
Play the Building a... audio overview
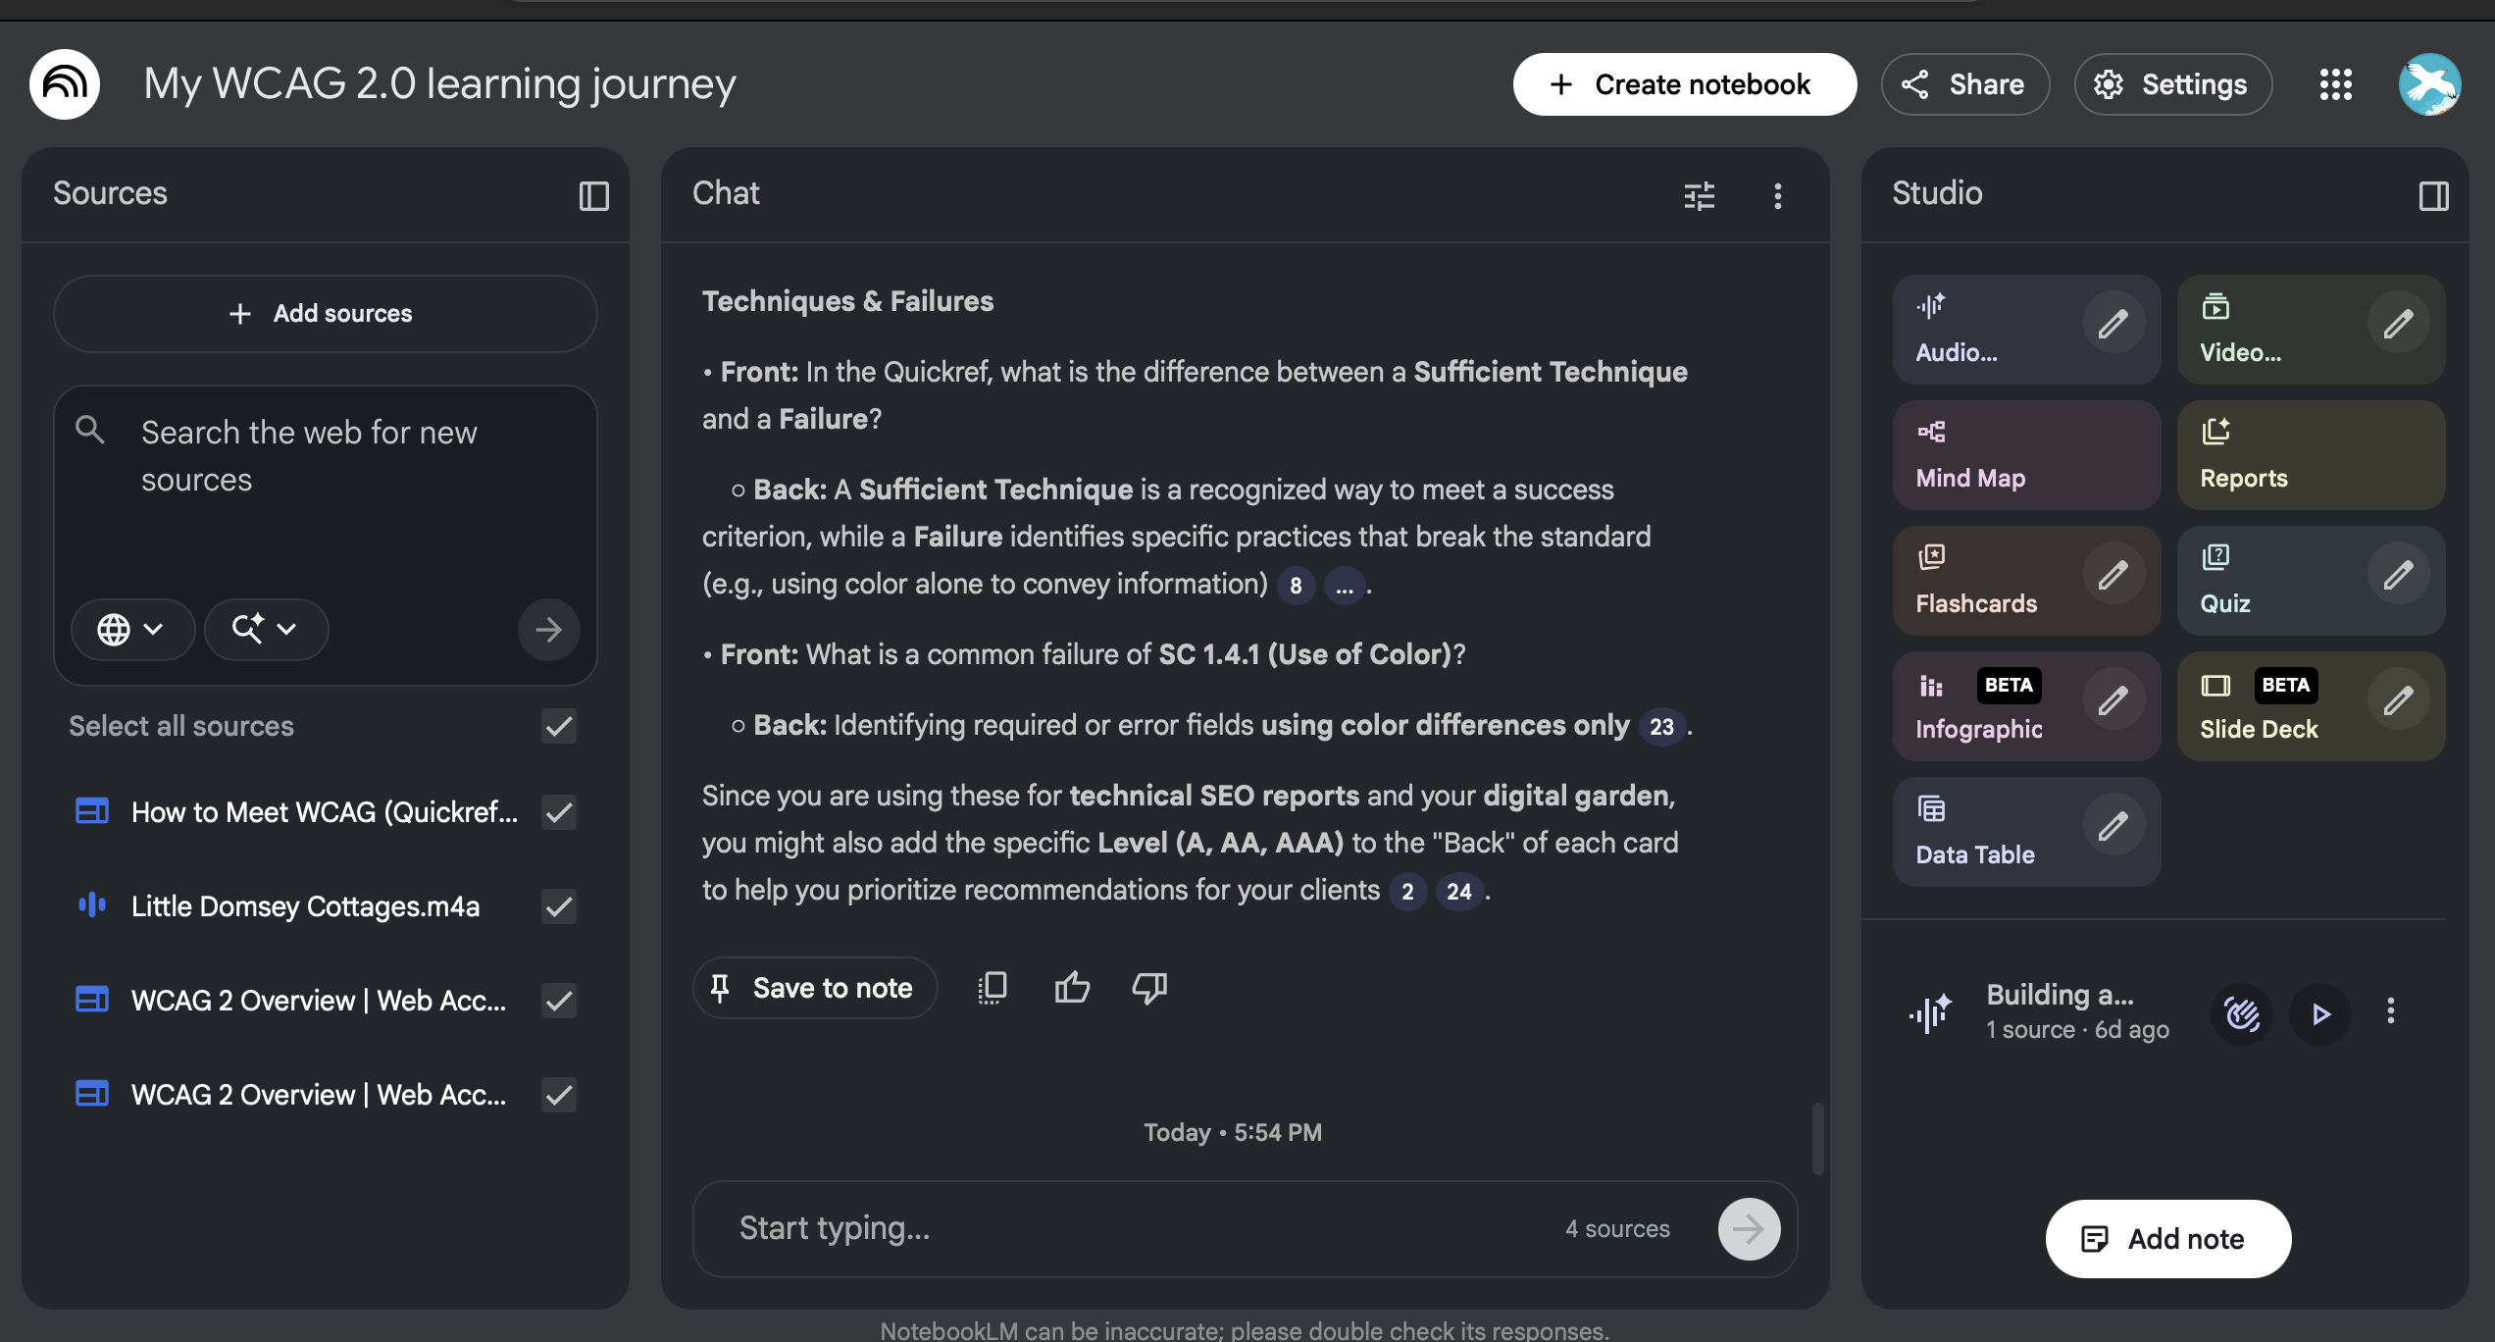[2318, 1012]
